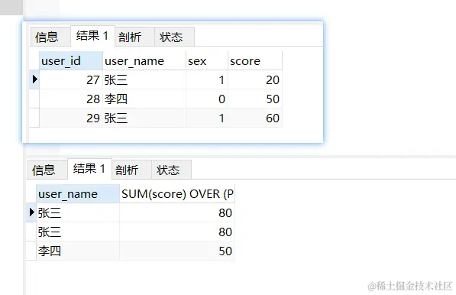Select the cell with user_id 28
Image resolution: width=456 pixels, height=295 pixels.
click(x=71, y=99)
